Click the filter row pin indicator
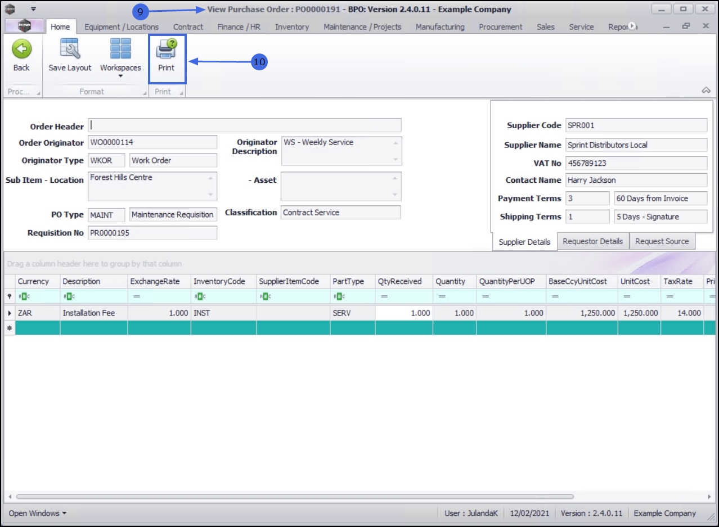The image size is (719, 527). point(10,296)
